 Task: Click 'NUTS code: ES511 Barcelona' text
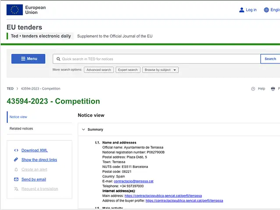point(125,167)
